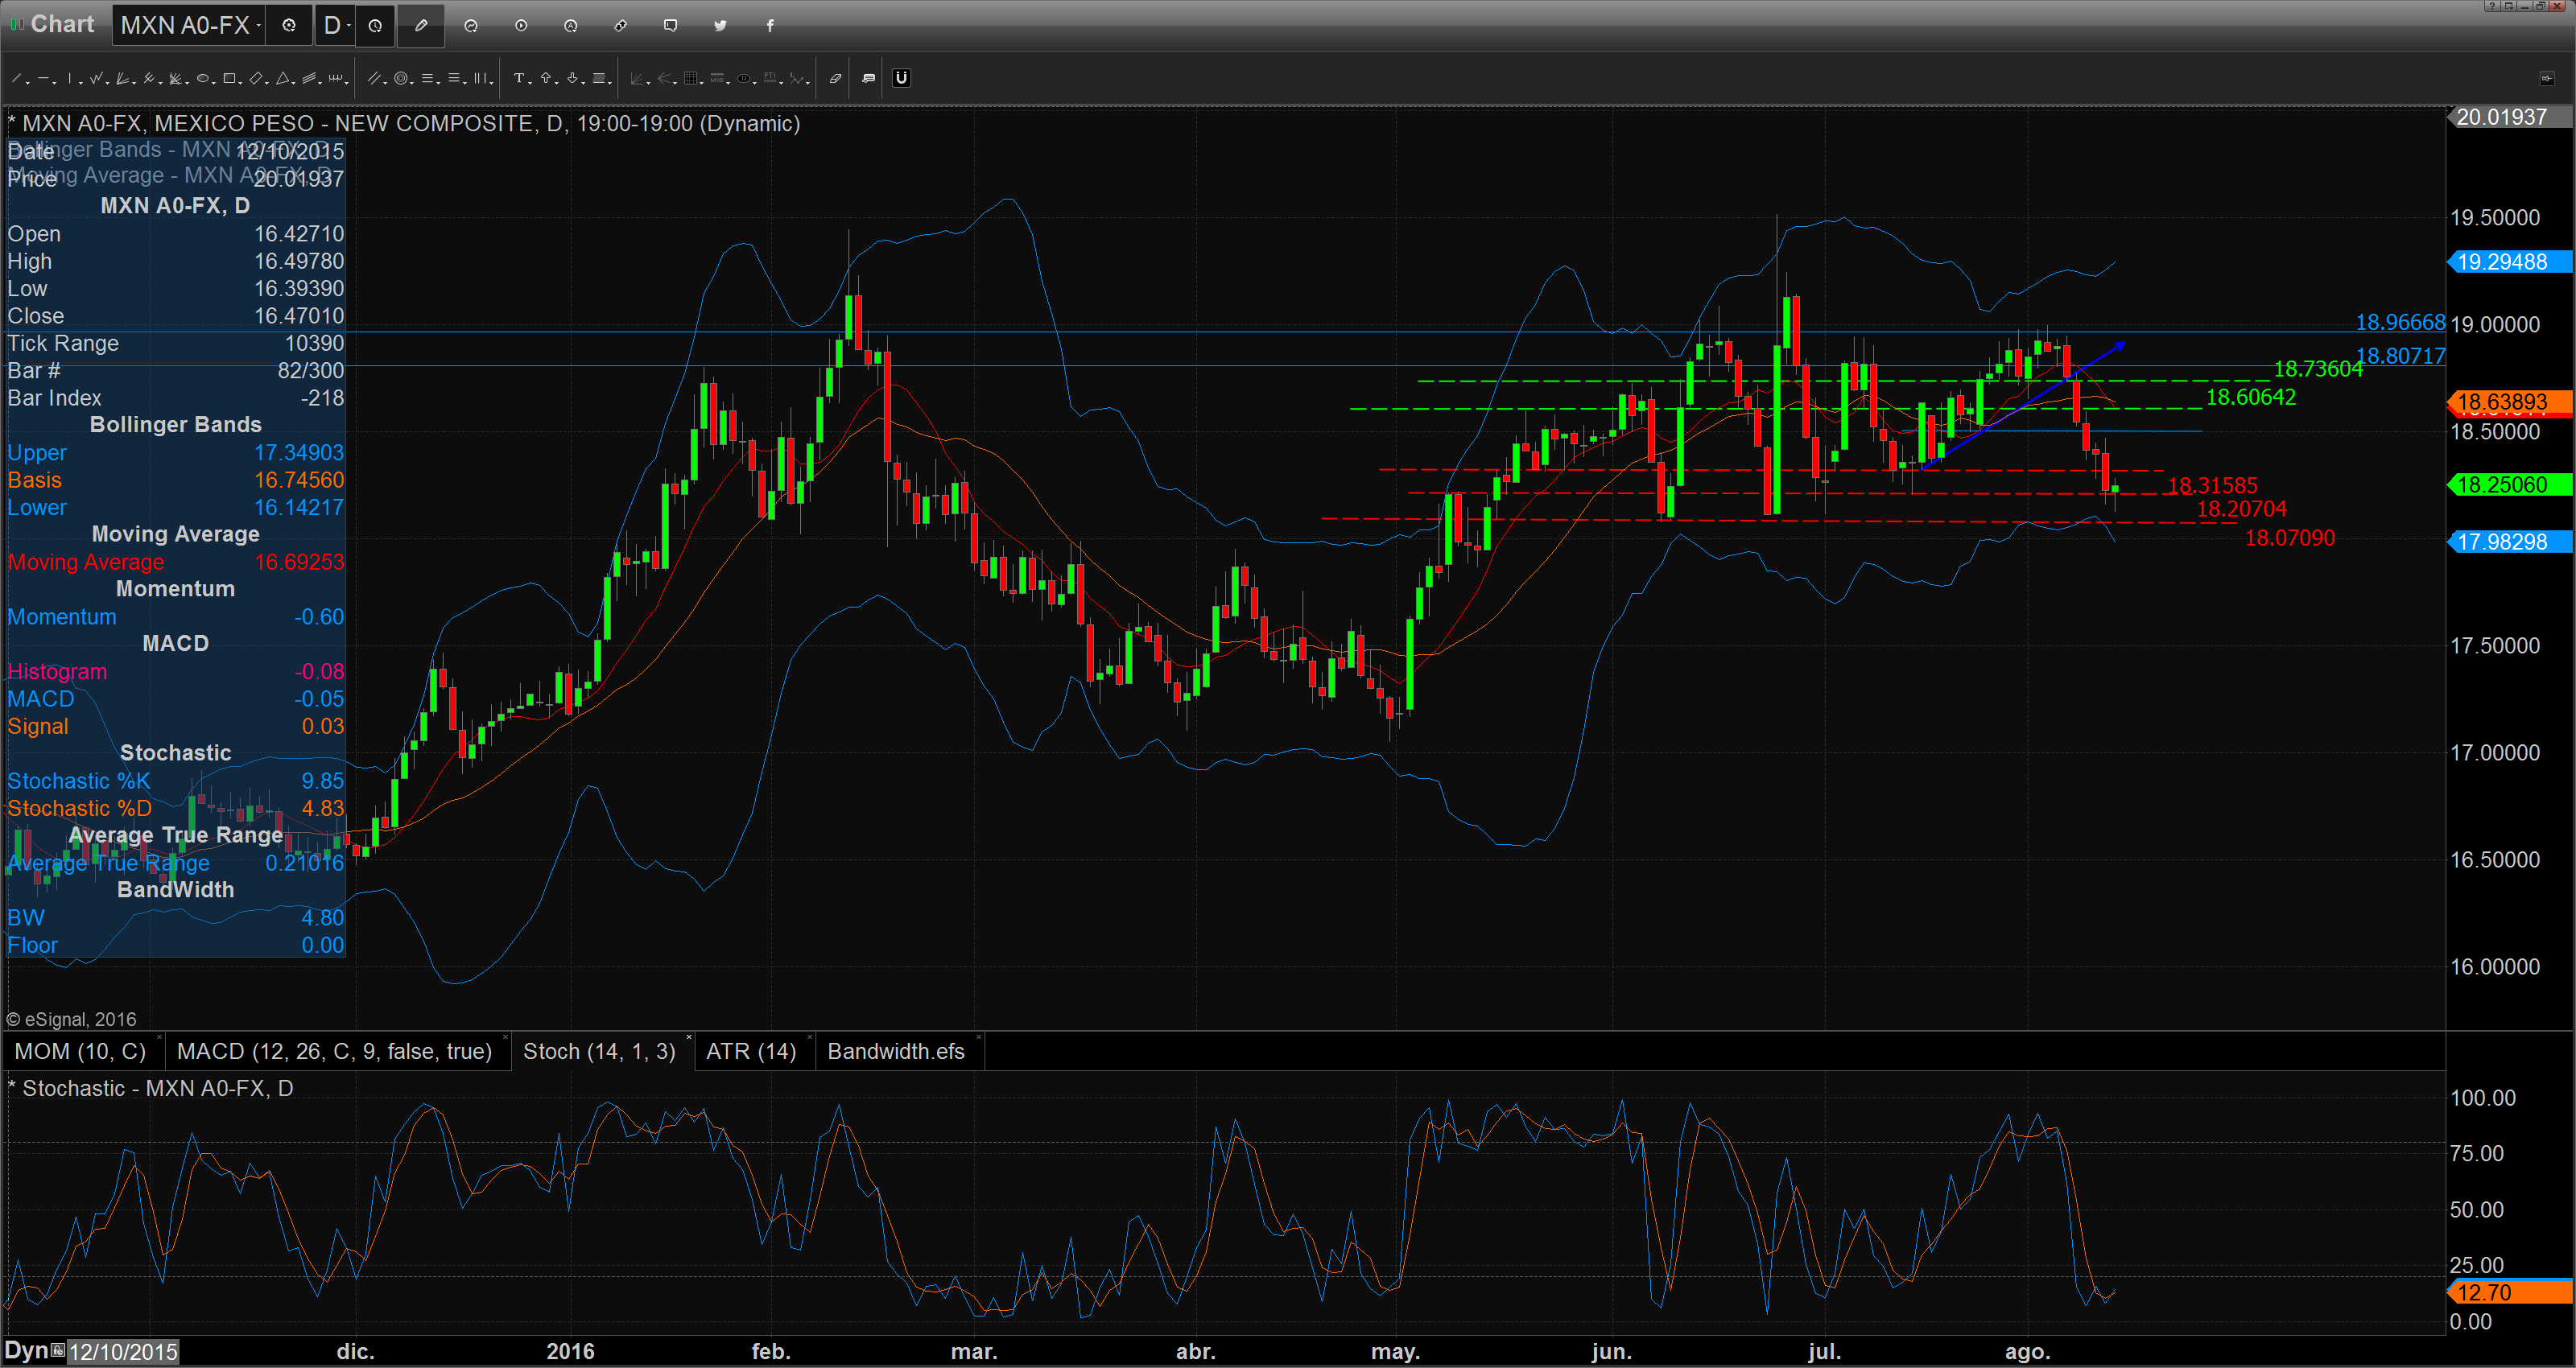Viewport: 2576px width, 1368px height.
Task: Select the rectangle drawing tool
Action: [x=229, y=78]
